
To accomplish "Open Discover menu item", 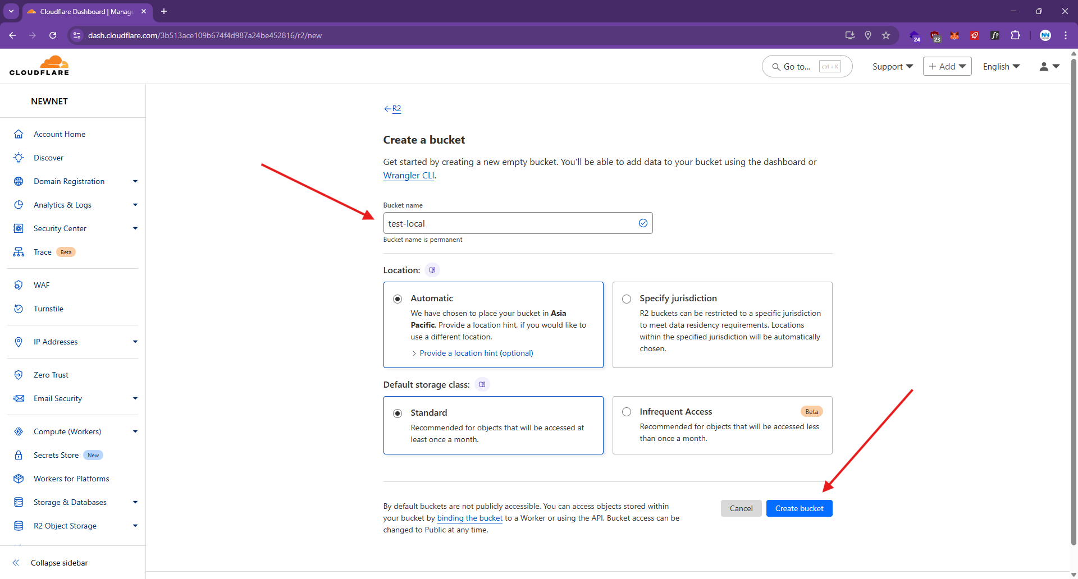I will coord(48,158).
